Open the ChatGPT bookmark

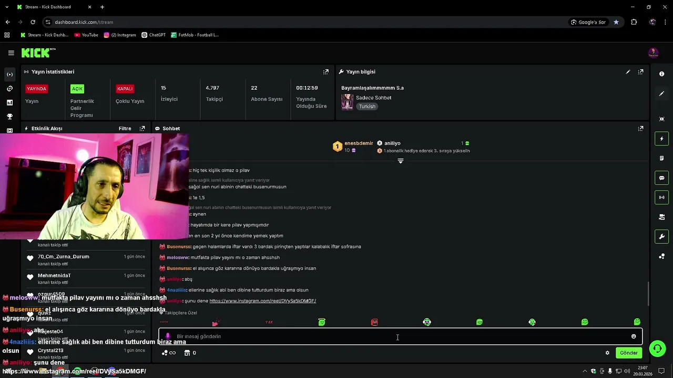point(154,35)
